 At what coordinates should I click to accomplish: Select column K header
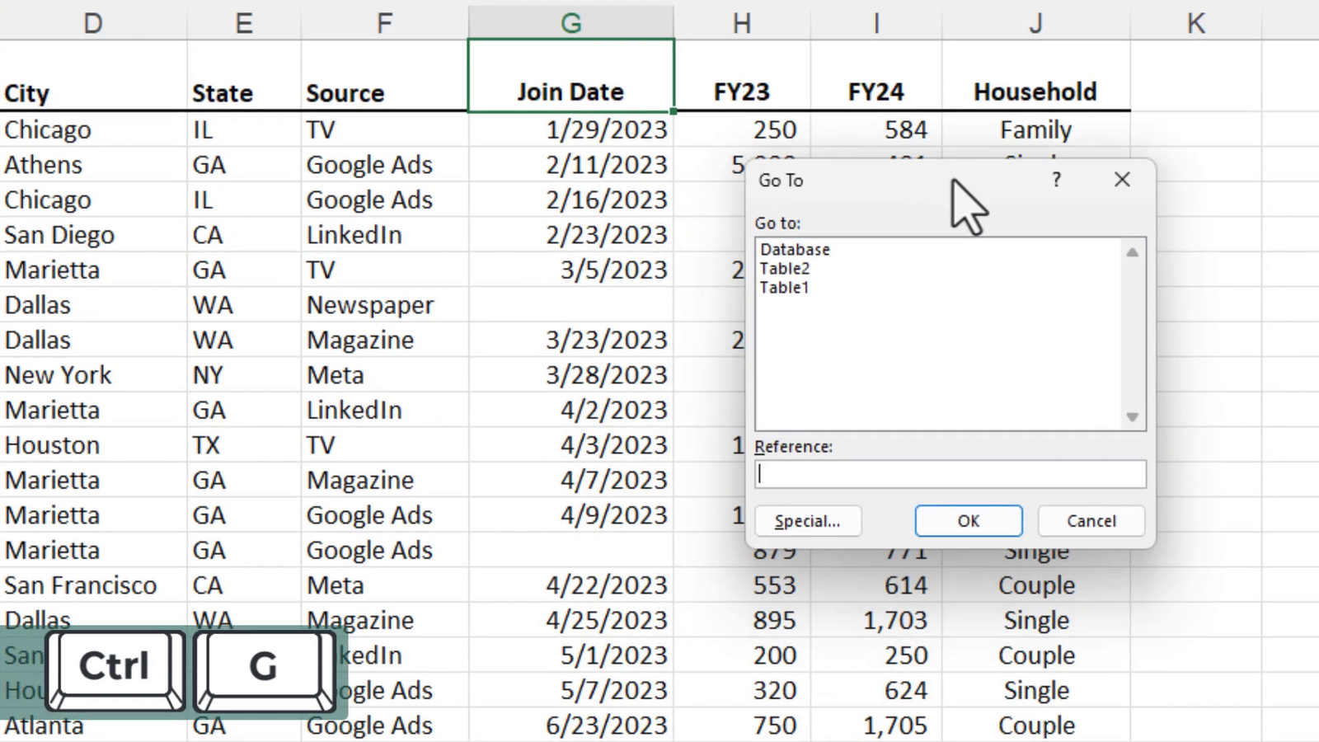coord(1195,22)
